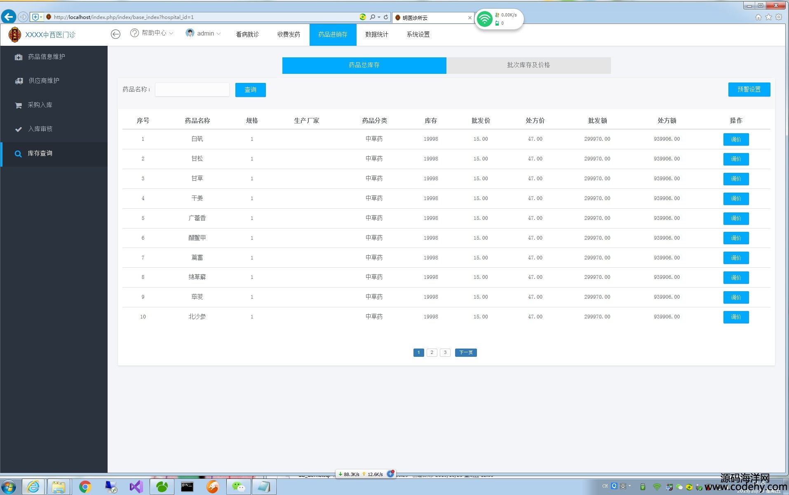Open the 系统设置 menu

pyautogui.click(x=418, y=34)
